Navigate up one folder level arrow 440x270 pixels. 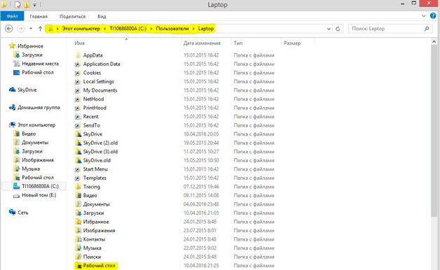click(40, 29)
